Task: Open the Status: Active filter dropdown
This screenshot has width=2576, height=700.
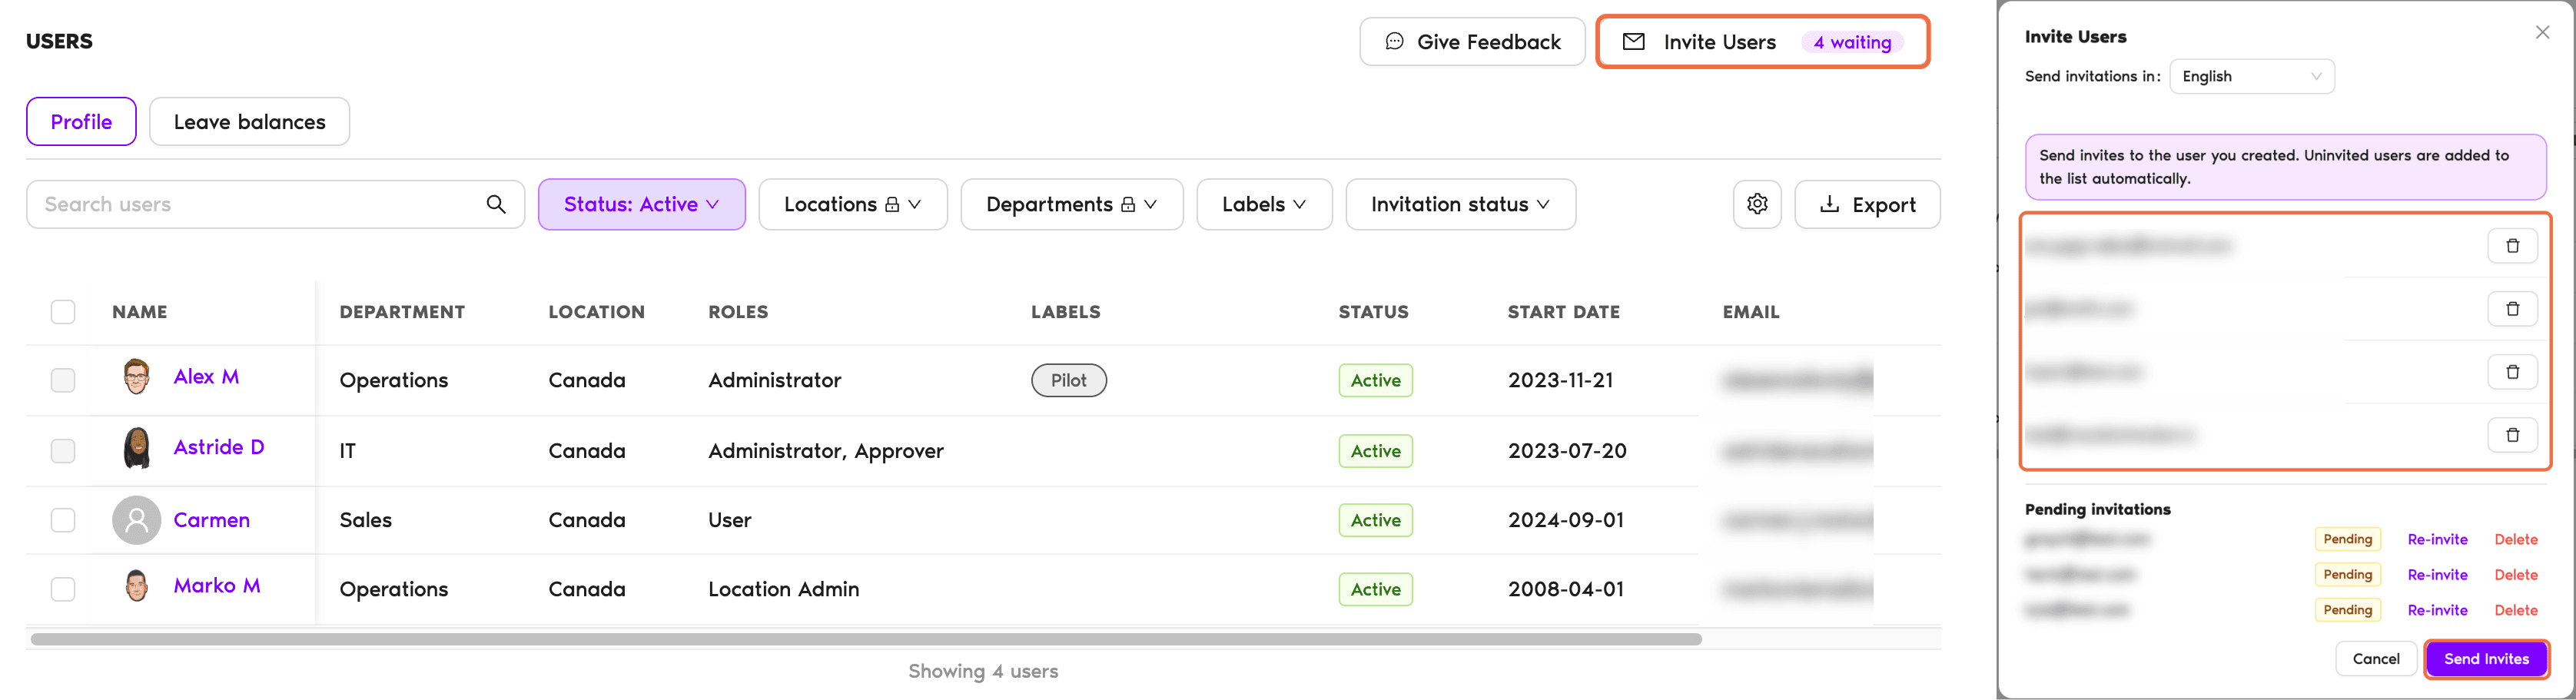Action: (642, 204)
